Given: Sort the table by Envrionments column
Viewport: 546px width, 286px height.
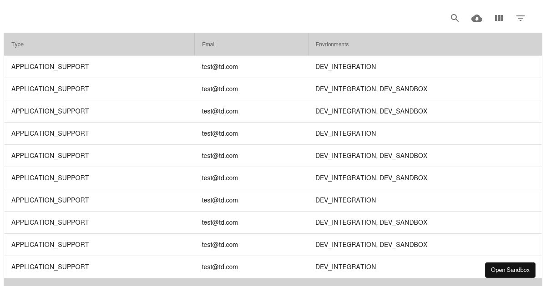Looking at the screenshot, I should pos(332,44).
